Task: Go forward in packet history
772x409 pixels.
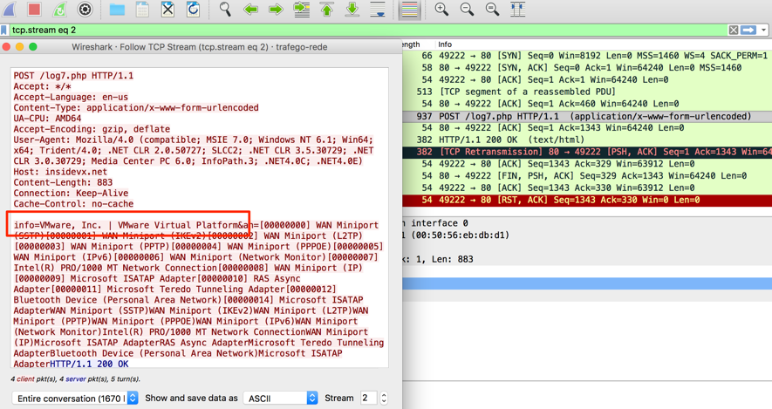Action: pos(276,9)
